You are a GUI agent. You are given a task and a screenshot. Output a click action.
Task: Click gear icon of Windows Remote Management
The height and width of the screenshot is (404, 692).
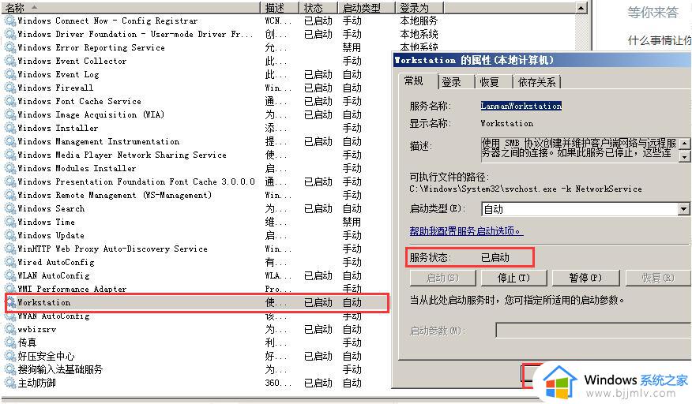9,195
